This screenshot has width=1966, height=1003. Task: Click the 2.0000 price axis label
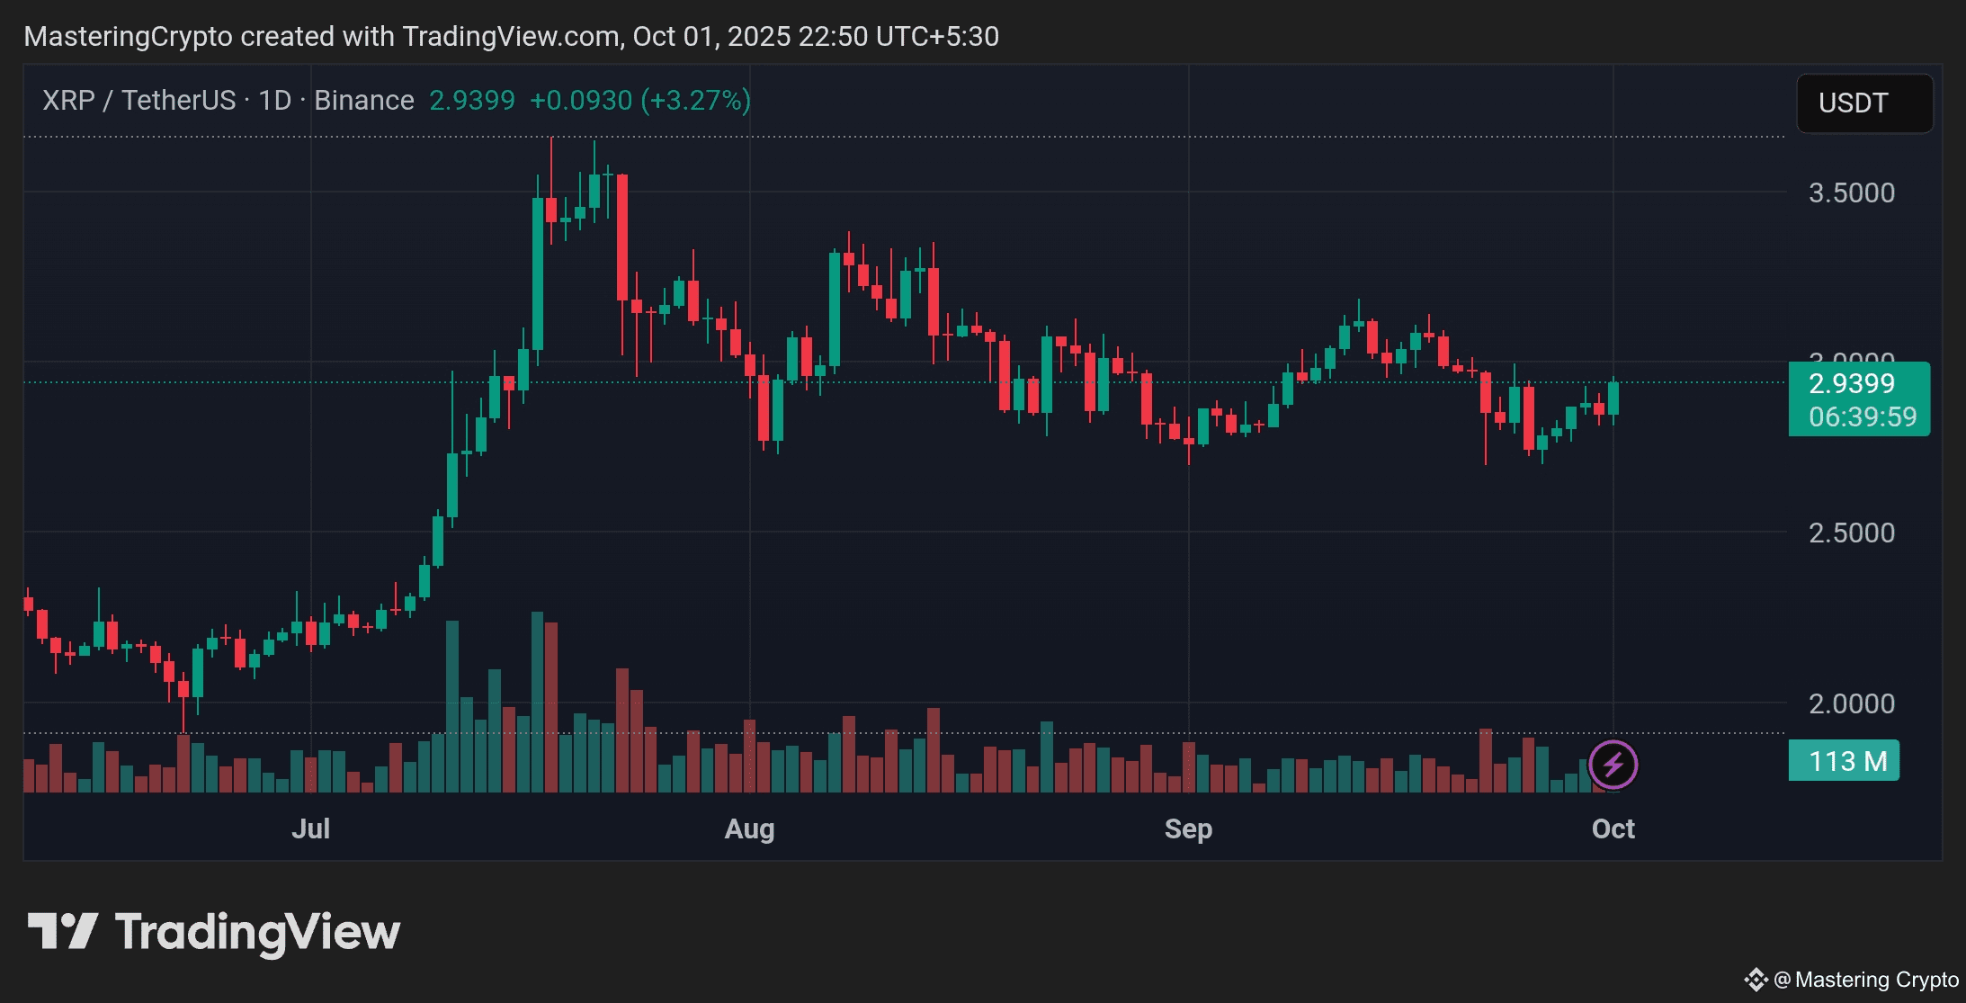1851,703
